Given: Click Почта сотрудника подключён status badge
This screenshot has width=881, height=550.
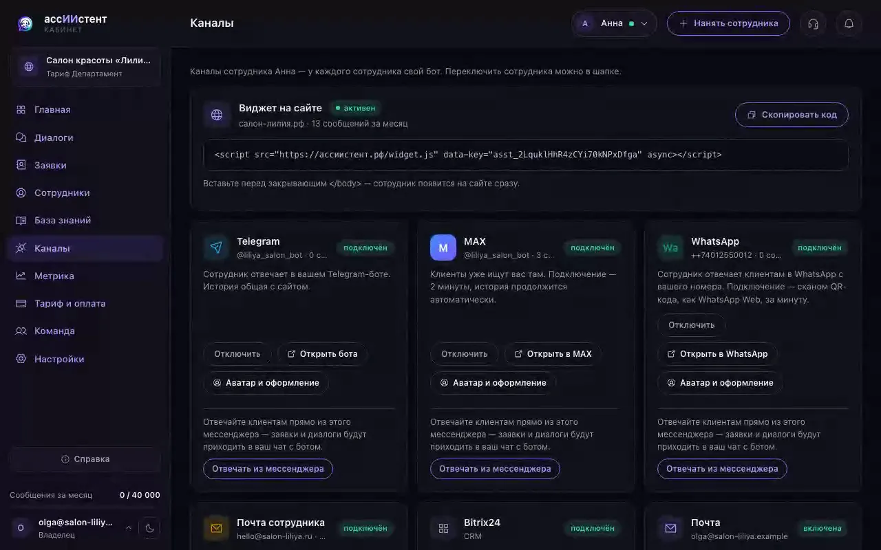Looking at the screenshot, I should coord(365,529).
